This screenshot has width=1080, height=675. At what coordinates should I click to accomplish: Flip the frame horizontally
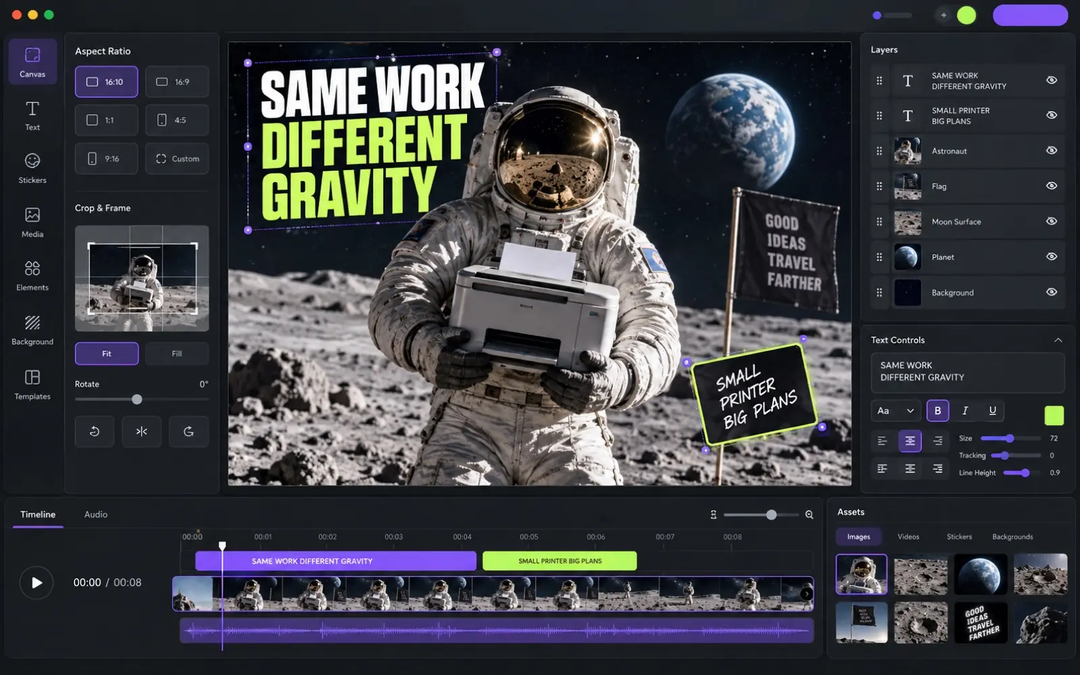142,431
